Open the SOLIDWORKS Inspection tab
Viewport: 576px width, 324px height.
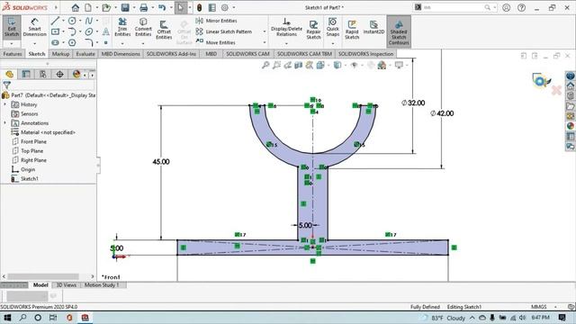(x=365, y=54)
